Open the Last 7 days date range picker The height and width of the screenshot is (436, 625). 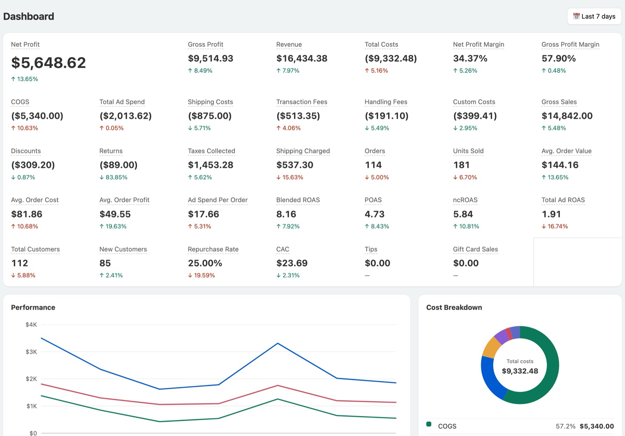coord(594,16)
